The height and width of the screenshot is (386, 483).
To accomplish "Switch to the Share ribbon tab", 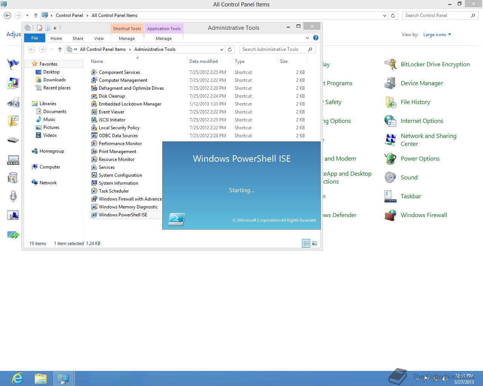I will (x=78, y=38).
